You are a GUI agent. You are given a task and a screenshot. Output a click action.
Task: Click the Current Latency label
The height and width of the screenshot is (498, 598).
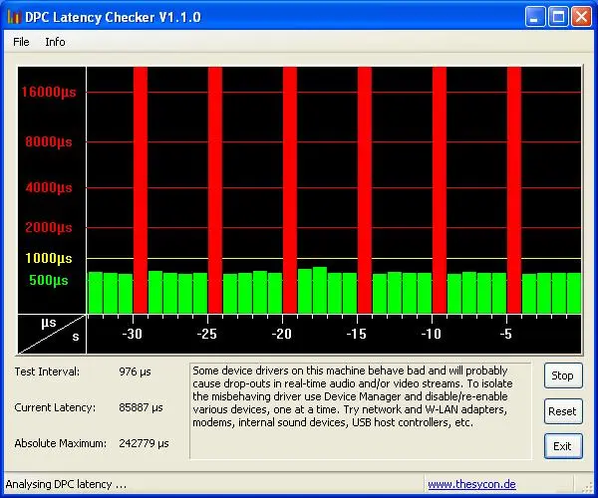point(55,407)
